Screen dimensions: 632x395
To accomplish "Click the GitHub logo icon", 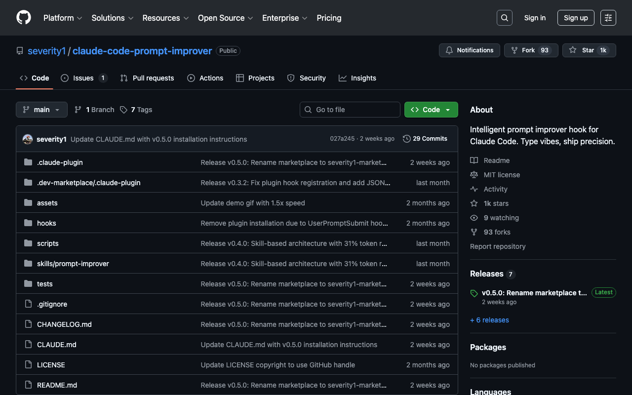I will coord(24,18).
